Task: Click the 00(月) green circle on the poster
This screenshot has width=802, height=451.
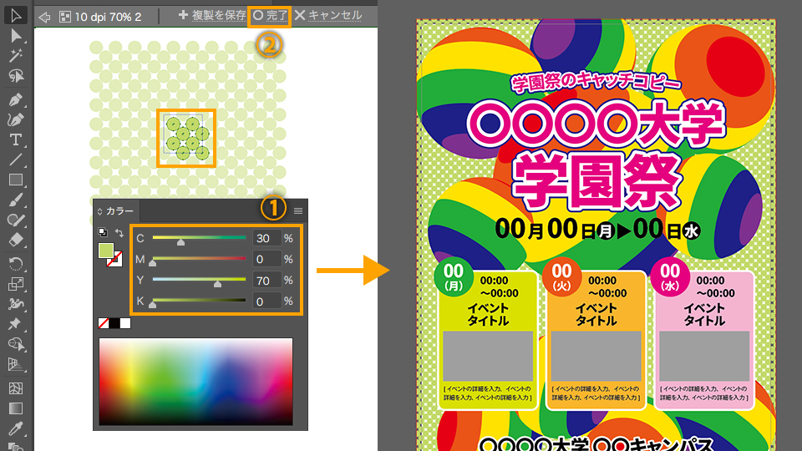Action: (454, 277)
